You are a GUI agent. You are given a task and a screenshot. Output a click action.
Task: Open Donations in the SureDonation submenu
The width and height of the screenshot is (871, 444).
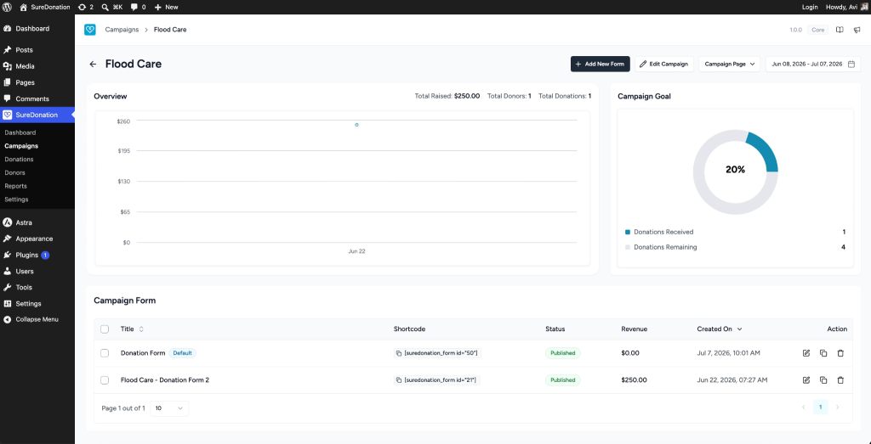pyautogui.click(x=19, y=160)
